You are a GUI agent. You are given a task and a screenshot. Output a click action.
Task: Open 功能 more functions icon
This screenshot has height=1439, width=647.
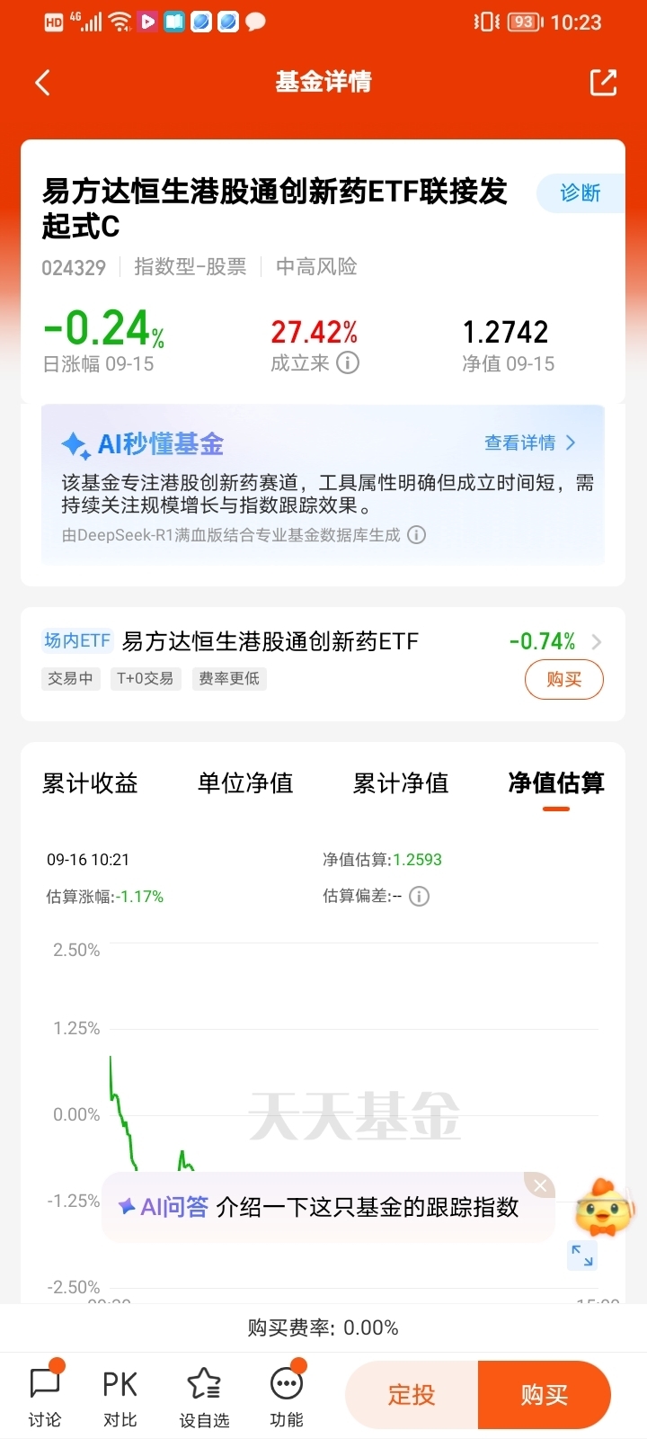coord(287,1395)
